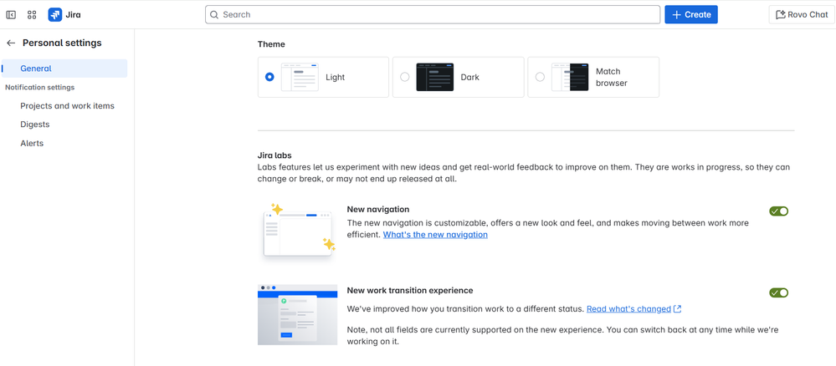The height and width of the screenshot is (366, 836).
Task: Open Rovo Chat
Action: coord(802,15)
